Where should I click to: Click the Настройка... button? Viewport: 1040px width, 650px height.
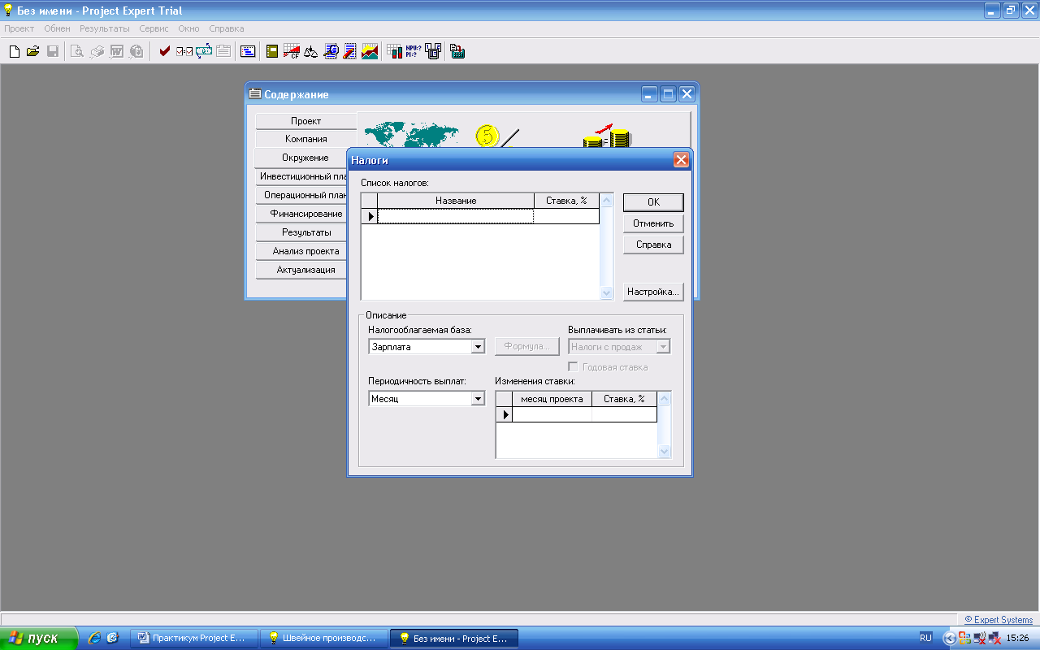[x=653, y=292]
